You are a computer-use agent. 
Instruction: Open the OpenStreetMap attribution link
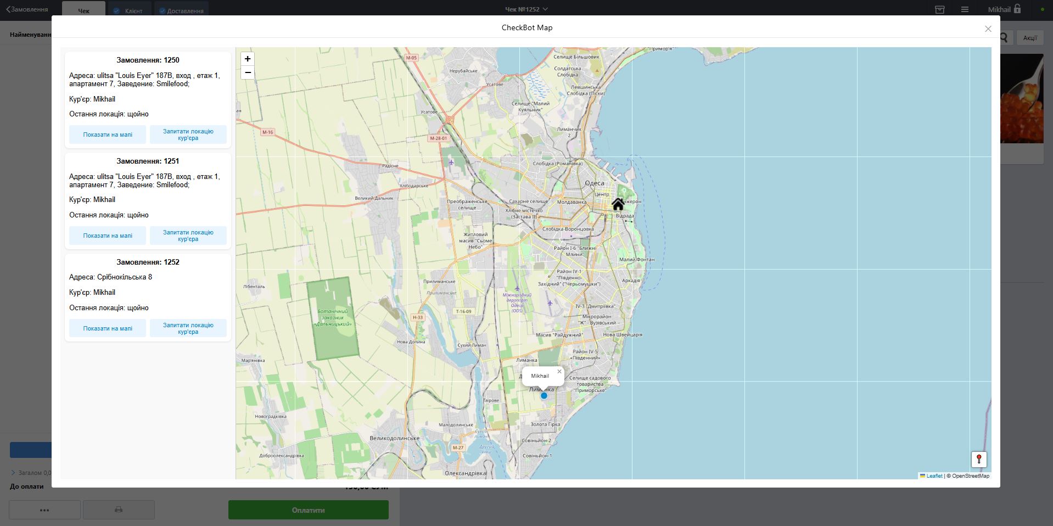[x=970, y=476]
